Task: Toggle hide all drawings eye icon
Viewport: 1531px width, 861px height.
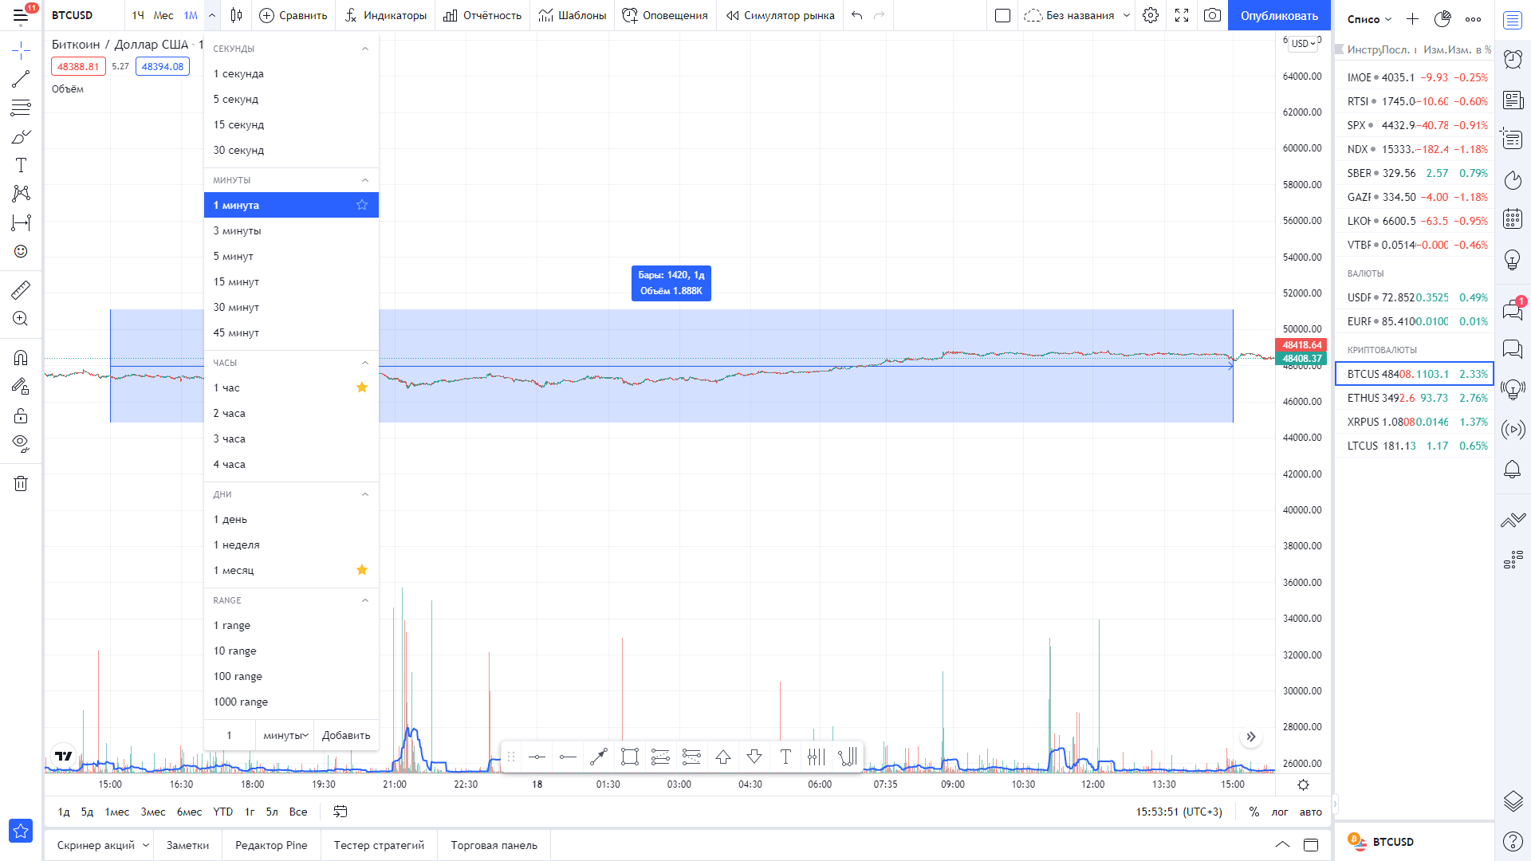Action: [x=21, y=443]
